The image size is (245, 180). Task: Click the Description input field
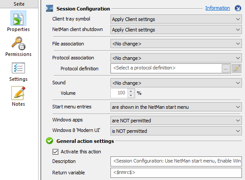coord(176,161)
